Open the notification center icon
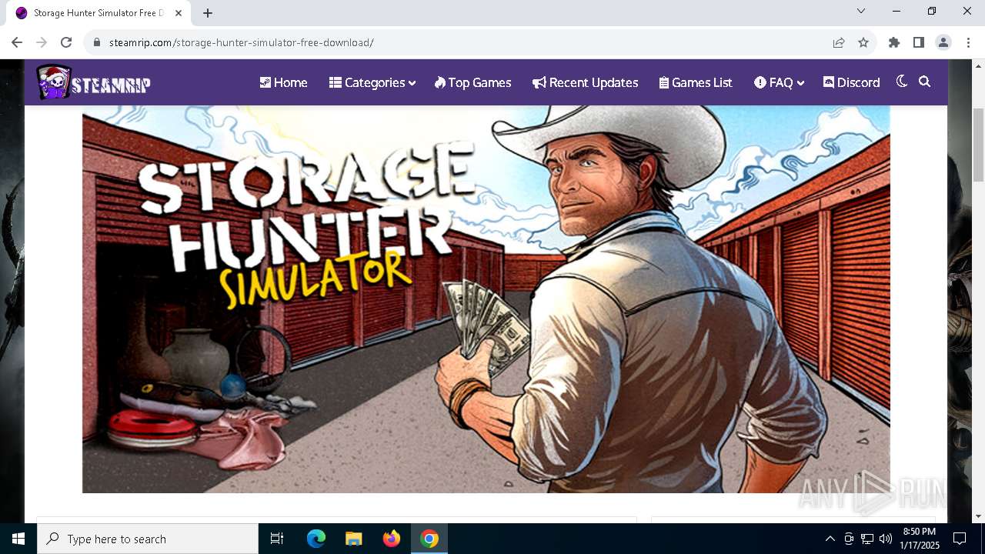 pyautogui.click(x=960, y=539)
